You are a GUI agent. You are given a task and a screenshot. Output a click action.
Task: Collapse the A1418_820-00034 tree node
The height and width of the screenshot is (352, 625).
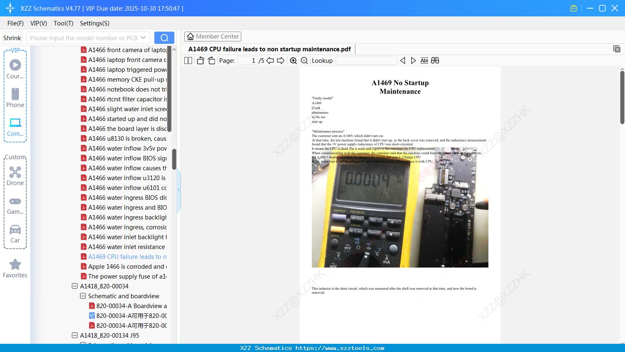pos(75,286)
